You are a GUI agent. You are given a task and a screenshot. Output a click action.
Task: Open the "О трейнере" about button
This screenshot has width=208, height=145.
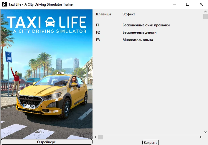point(47,142)
